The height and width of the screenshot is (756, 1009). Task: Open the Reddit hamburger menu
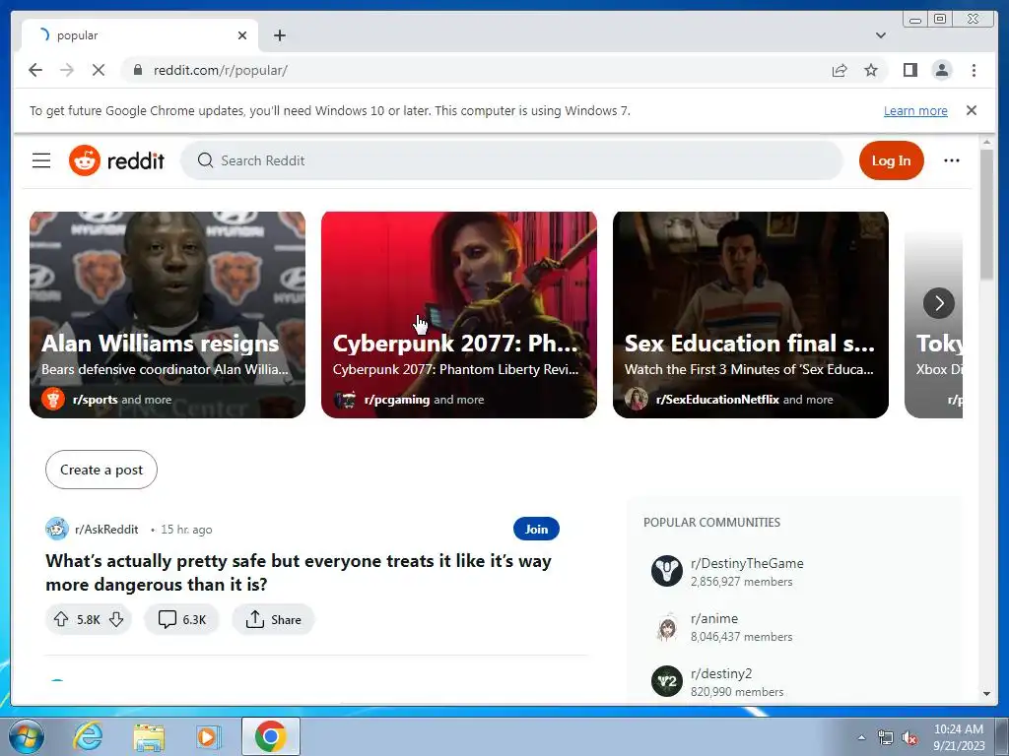coord(41,160)
